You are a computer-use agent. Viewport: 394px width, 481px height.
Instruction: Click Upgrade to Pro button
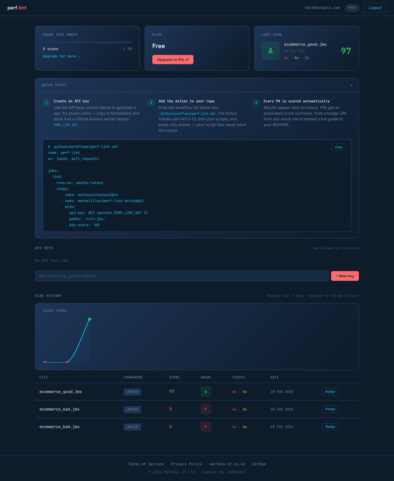click(x=173, y=59)
